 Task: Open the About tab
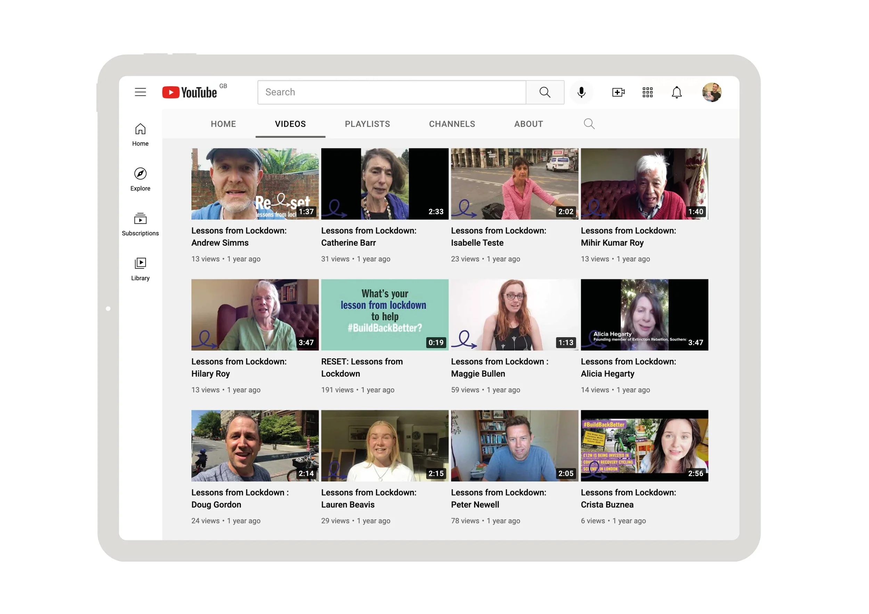coord(528,124)
